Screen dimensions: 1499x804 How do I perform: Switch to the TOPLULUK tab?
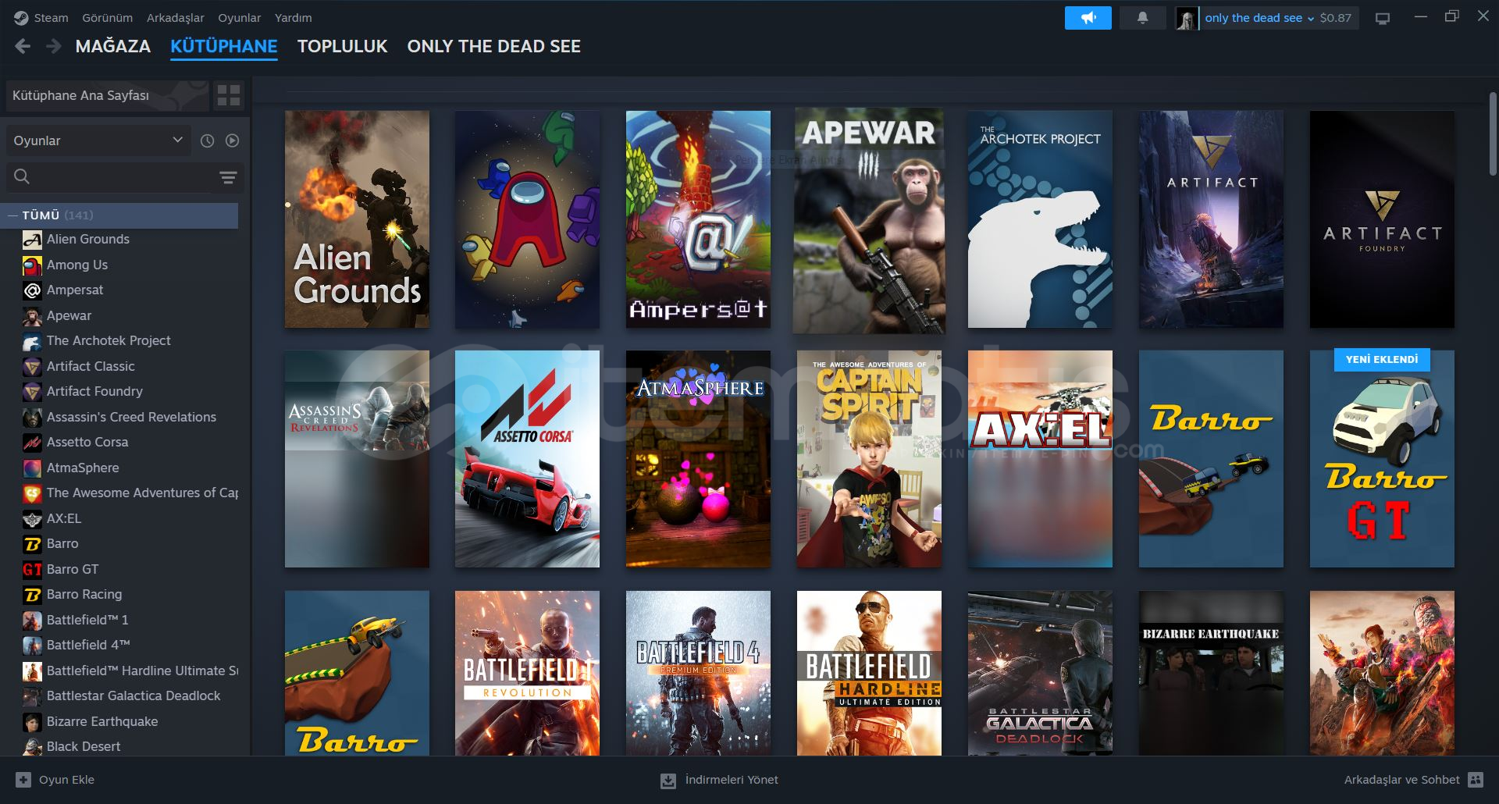pyautogui.click(x=342, y=47)
